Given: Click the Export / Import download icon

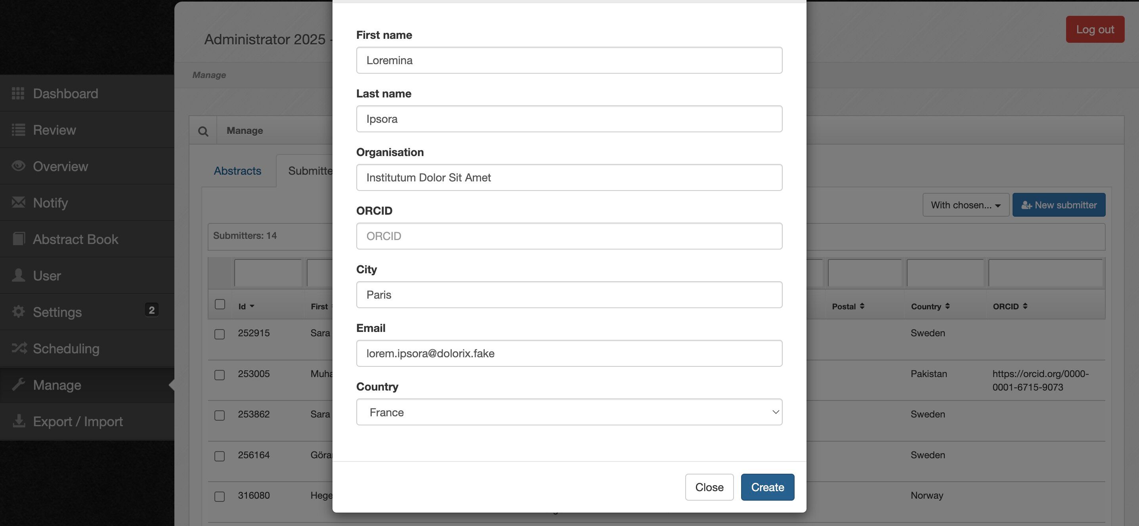Looking at the screenshot, I should point(19,421).
